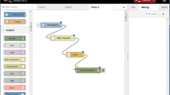Click the palette scroll up arrow

click(x=31, y=12)
